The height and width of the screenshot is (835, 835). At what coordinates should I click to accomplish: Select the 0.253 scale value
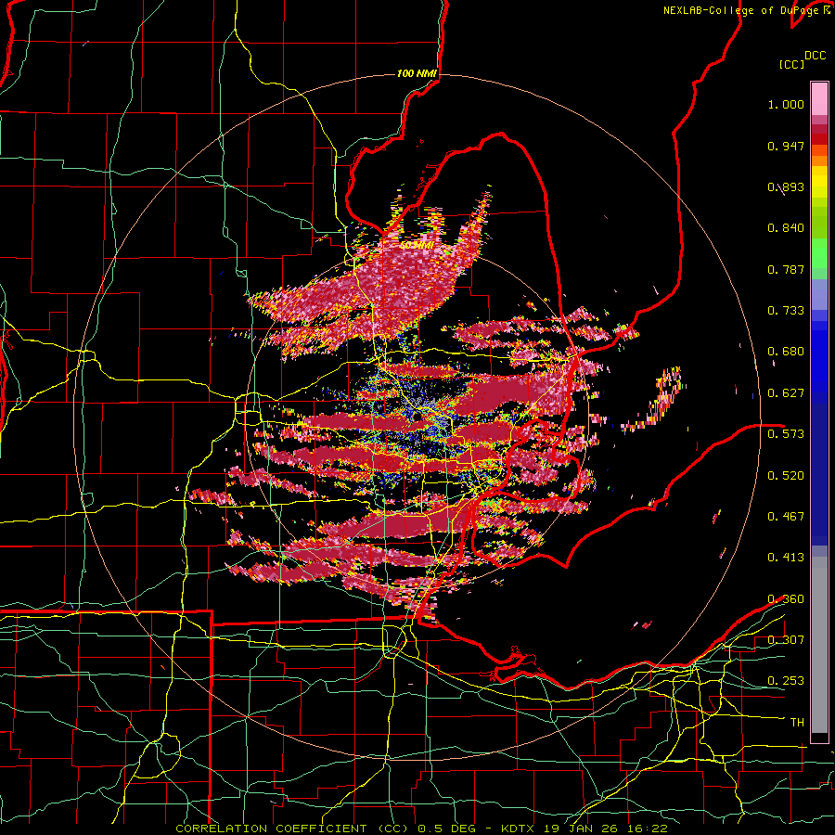[786, 681]
